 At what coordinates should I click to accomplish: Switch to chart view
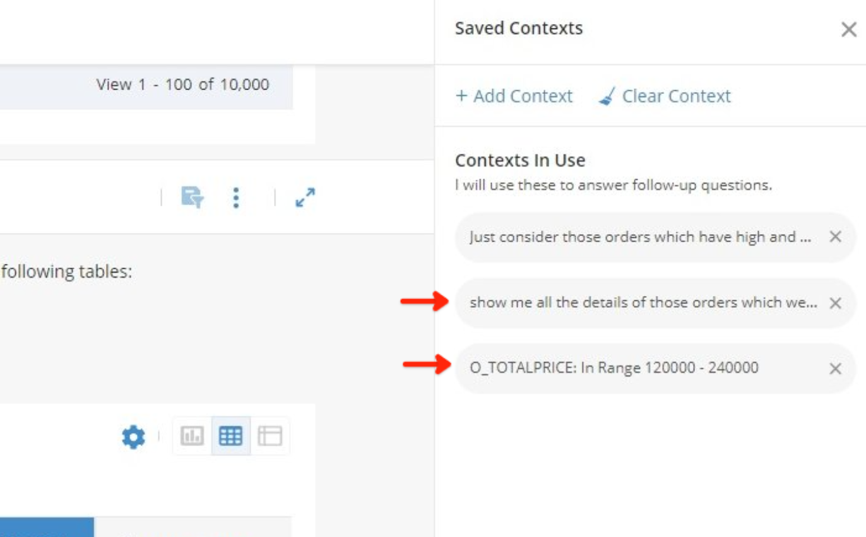pyautogui.click(x=192, y=436)
